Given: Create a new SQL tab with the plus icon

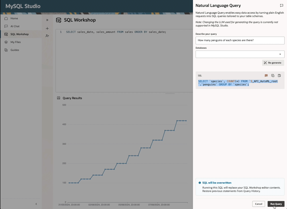Looking at the screenshot, I should click(x=47, y=28).
